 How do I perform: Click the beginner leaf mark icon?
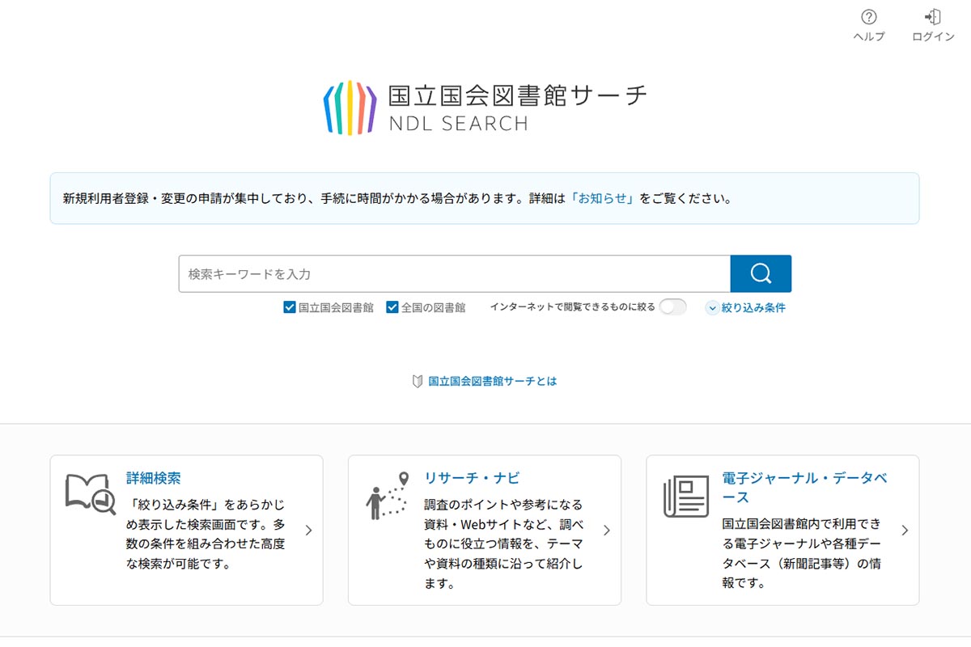click(418, 381)
